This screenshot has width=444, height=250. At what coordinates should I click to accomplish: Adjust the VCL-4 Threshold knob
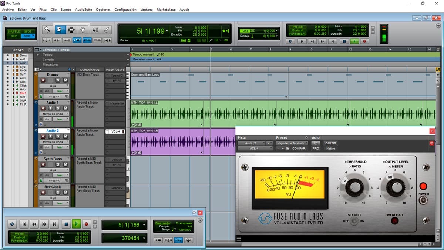coord(354,187)
